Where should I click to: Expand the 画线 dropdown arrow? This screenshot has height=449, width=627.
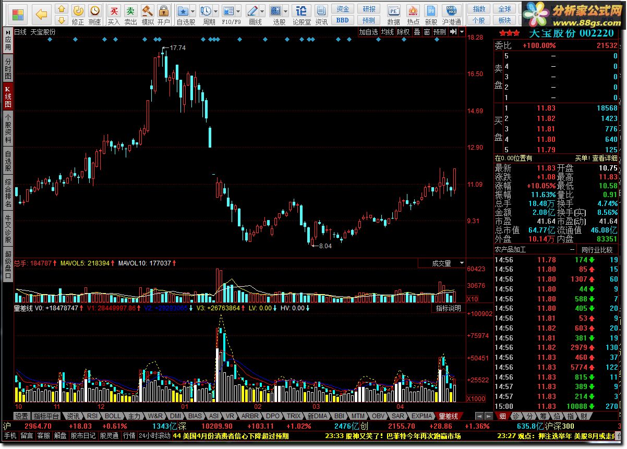[x=262, y=10]
